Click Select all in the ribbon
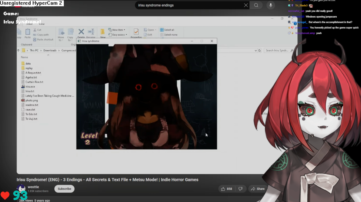Image resolution: width=361 pixels, height=202 pixels. 167,30
